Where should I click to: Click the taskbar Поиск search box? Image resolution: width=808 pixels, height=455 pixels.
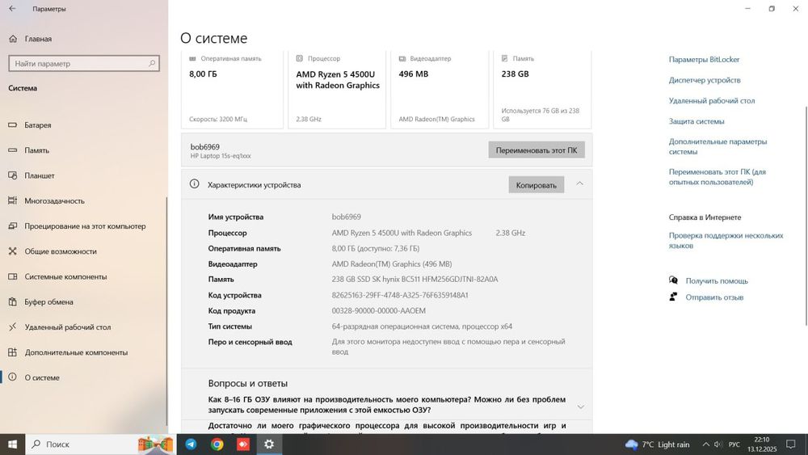pyautogui.click(x=100, y=444)
